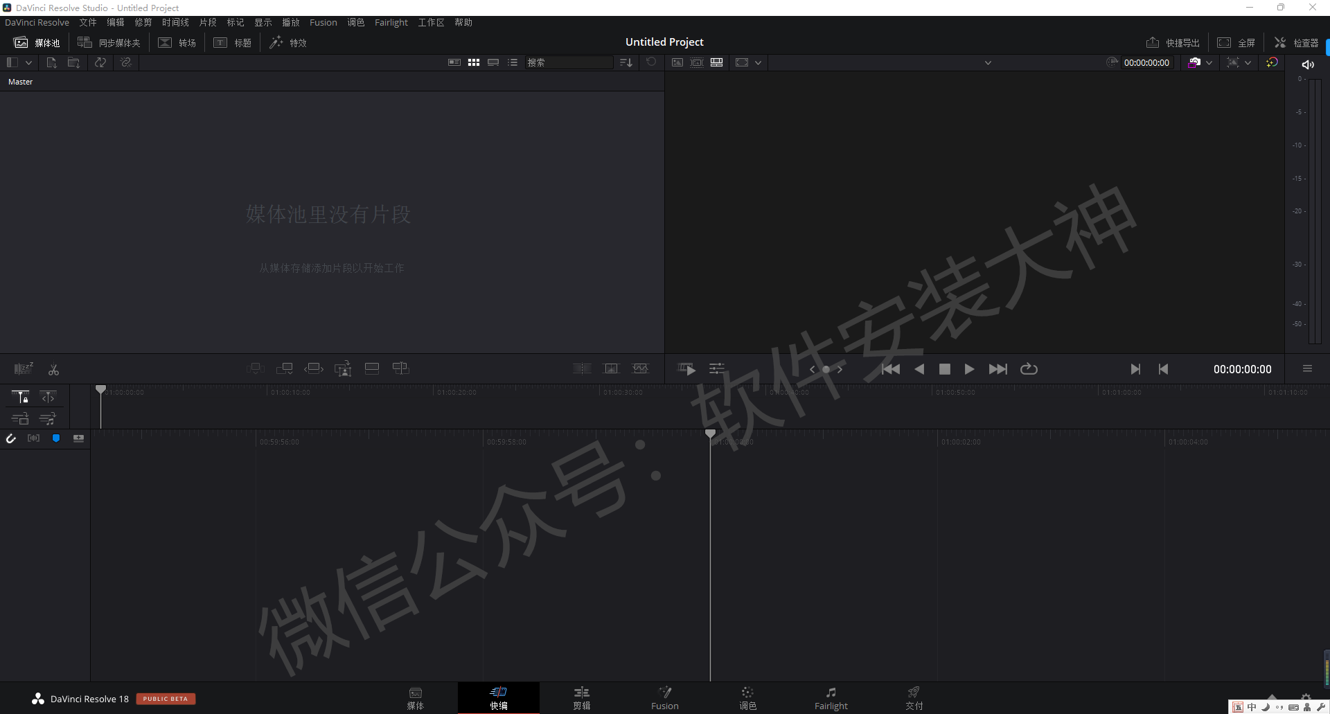The width and height of the screenshot is (1330, 714).
Task: Click the import media file icon
Action: click(x=51, y=62)
